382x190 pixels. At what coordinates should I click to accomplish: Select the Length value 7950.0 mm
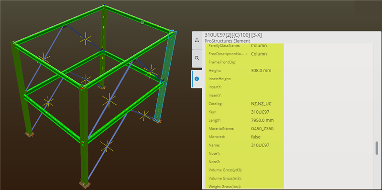click(262, 120)
